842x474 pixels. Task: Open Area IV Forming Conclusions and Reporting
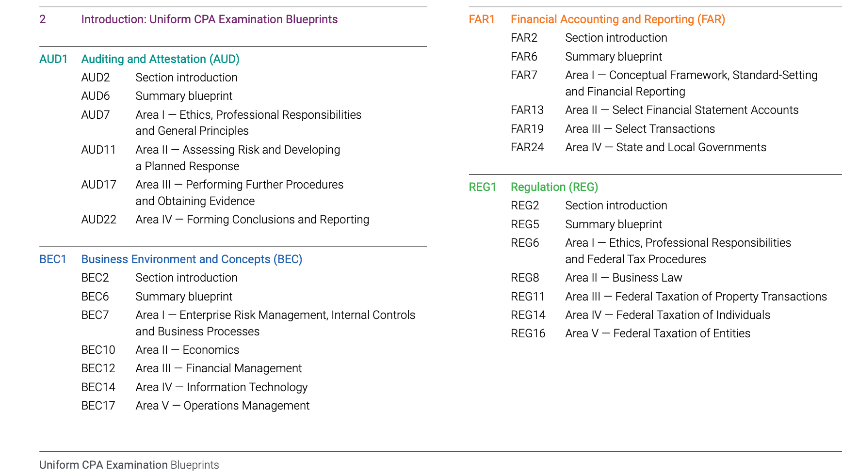pyautogui.click(x=252, y=220)
